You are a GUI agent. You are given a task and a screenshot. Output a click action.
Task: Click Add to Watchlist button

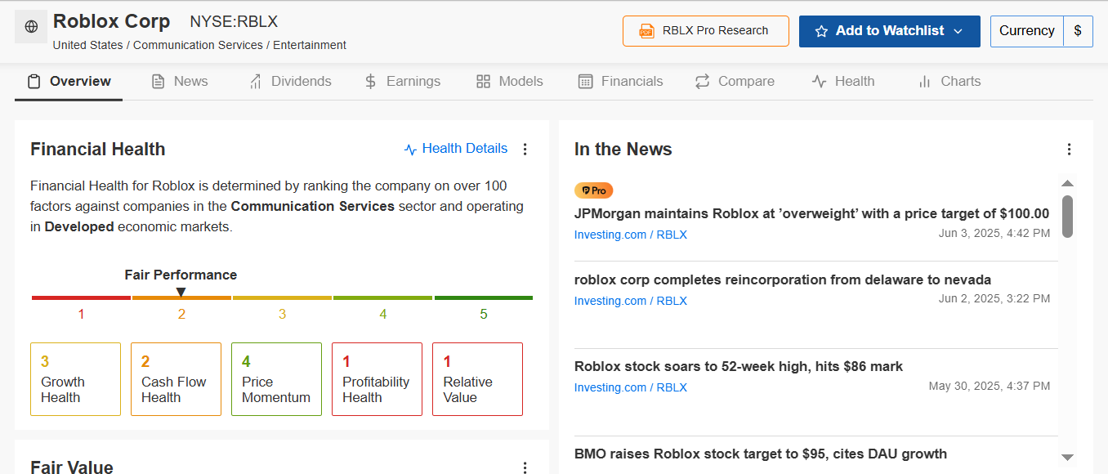(890, 31)
